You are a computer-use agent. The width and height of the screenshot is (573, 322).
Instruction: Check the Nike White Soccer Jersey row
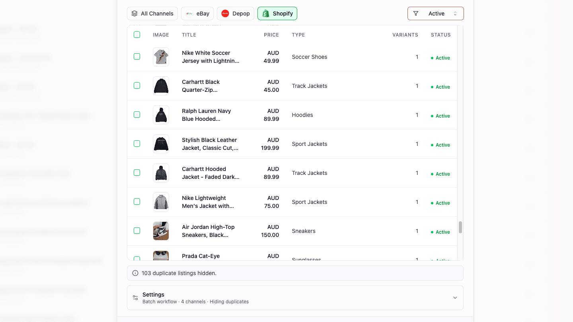click(137, 57)
